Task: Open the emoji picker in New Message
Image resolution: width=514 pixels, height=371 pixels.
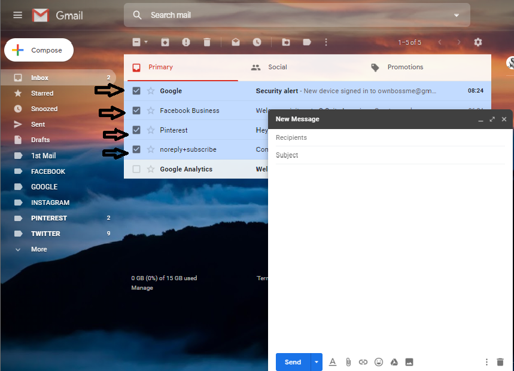Action: 379,362
